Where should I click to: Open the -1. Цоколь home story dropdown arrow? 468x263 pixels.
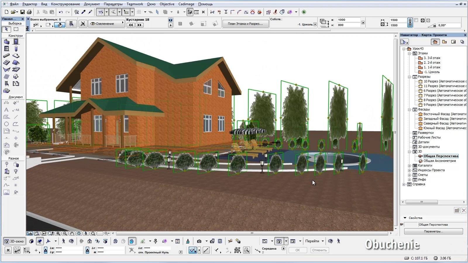tap(315, 24)
